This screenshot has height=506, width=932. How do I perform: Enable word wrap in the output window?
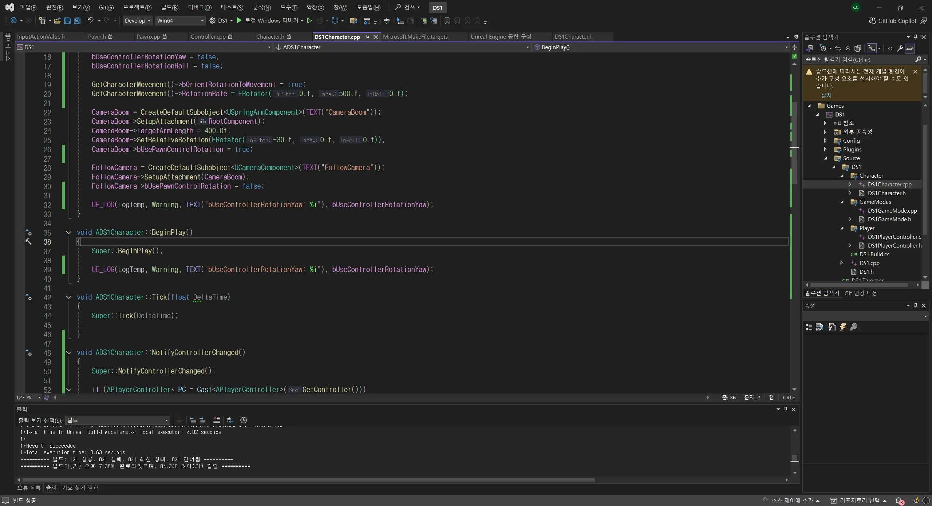click(x=231, y=420)
